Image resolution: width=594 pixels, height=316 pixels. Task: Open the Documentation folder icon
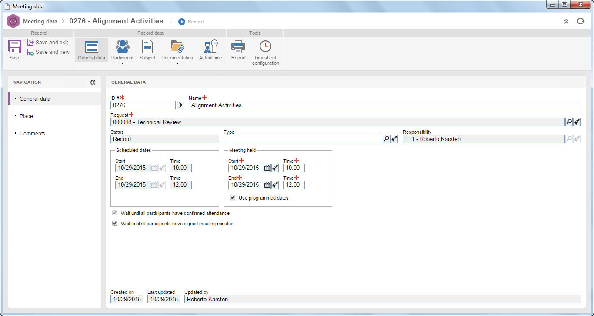pos(177,46)
